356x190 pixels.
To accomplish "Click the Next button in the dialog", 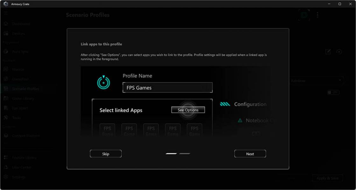I will click(250, 154).
